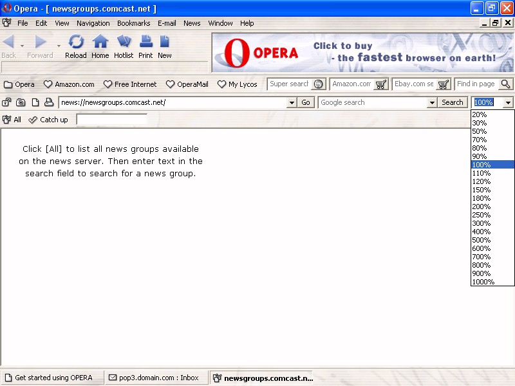Open the Hotlist panel icon
The height and width of the screenshot is (386, 515).
[x=124, y=42]
